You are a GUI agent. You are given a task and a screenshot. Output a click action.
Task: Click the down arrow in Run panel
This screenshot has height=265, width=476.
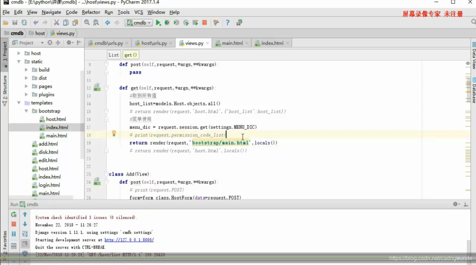[25, 224]
